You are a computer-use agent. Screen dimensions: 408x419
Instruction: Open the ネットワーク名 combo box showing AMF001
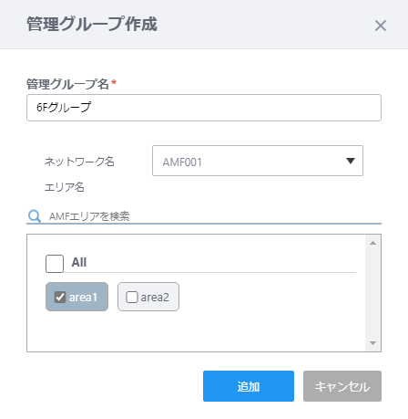(258, 161)
